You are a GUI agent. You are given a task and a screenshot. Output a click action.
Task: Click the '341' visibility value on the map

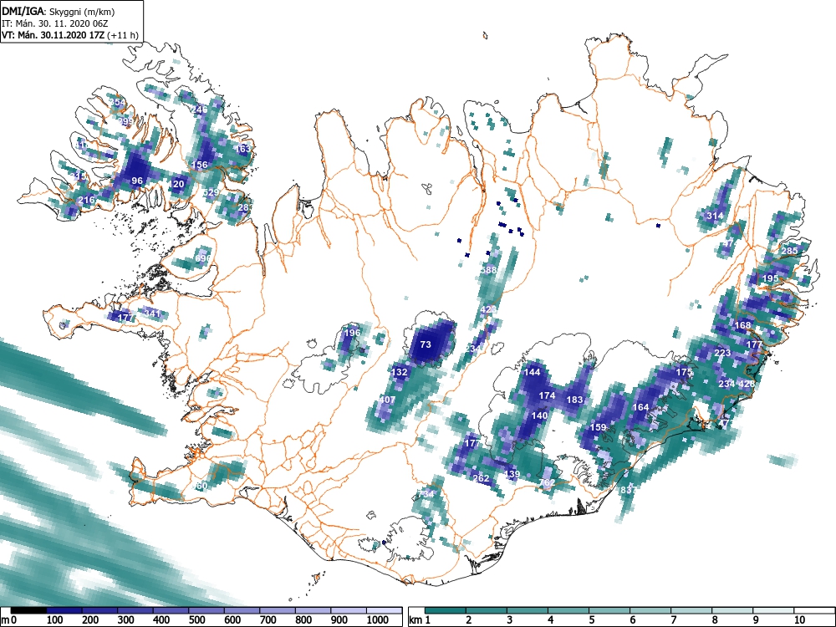pos(152,313)
